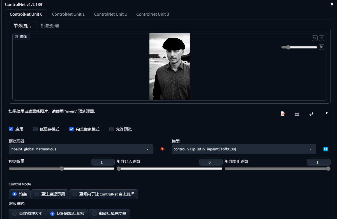337x219 pixels.
Task: Click the 控制权重 value field
Action: [103, 162]
